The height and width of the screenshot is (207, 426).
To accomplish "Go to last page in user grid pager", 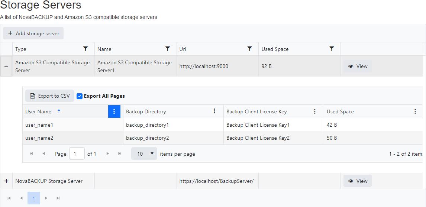I will pos(120,154).
